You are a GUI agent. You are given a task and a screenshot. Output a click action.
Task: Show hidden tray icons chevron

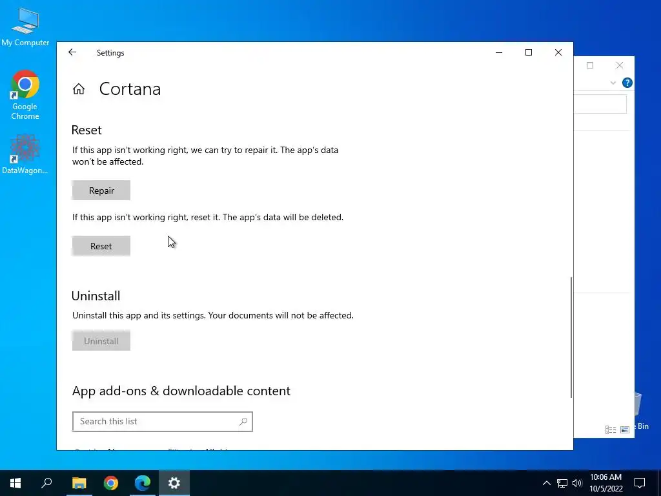coord(546,483)
